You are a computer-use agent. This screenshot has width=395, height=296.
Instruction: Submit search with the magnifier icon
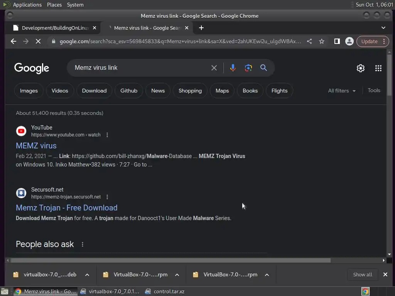click(263, 68)
